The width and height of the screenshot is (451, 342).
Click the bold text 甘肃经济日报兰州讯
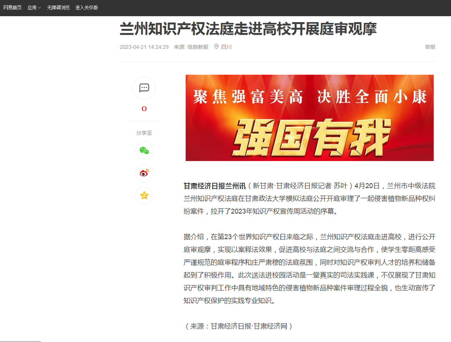215,186
